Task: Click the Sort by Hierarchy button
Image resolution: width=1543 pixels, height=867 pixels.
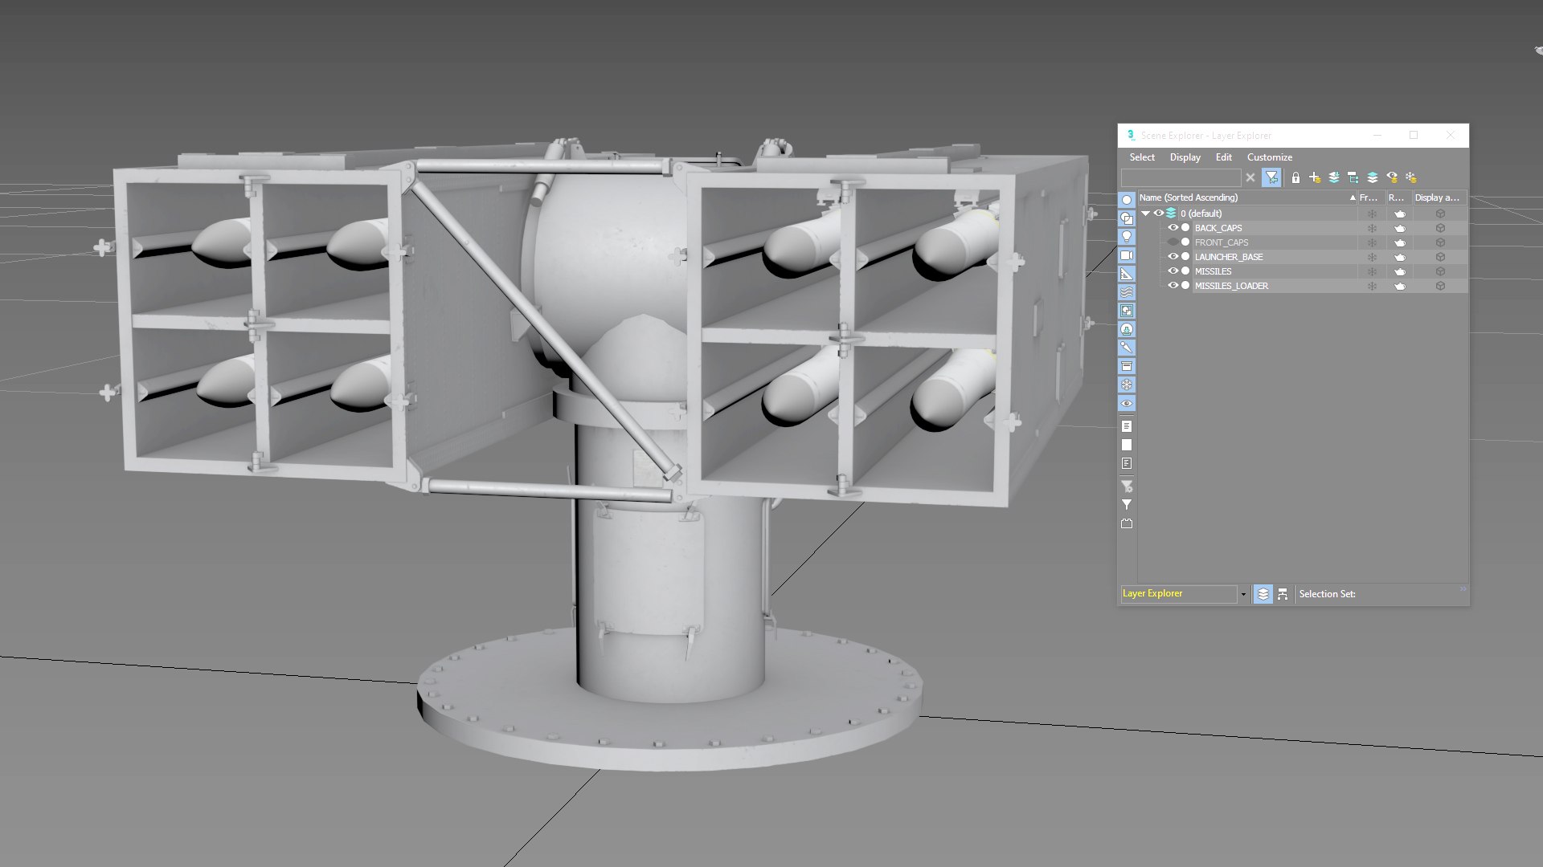Action: click(x=1283, y=594)
